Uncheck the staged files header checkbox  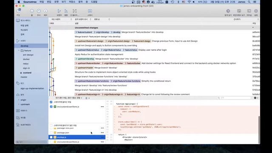51,102
